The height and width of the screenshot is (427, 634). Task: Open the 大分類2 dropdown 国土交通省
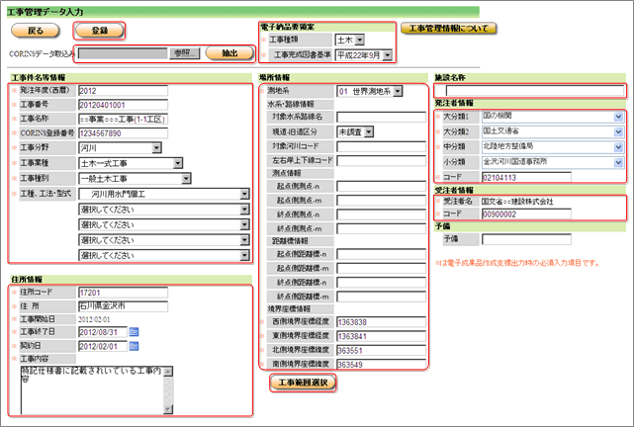click(x=553, y=131)
